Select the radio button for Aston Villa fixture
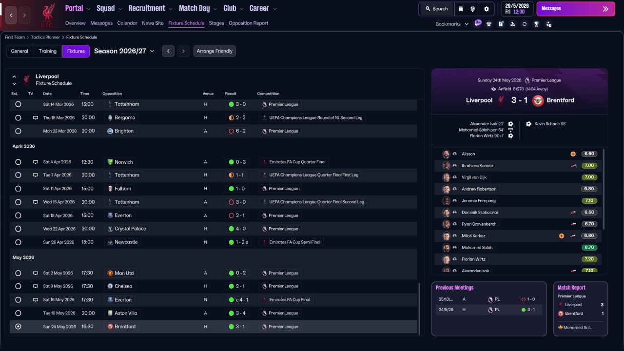 point(18,313)
